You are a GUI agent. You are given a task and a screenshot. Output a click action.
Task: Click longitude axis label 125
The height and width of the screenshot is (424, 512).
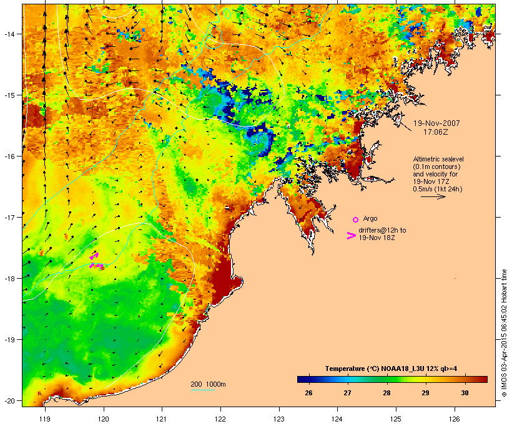tap(396, 419)
